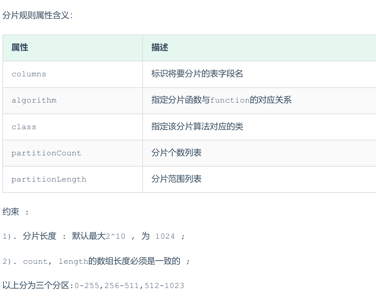
Task: Click description 指定该分片算法对应的类
Action: tap(197, 127)
